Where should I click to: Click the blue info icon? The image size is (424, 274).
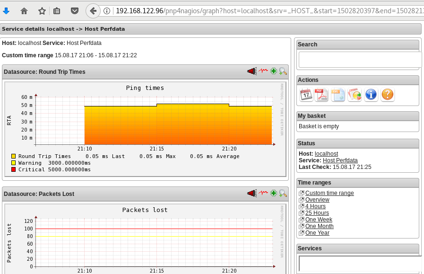click(x=371, y=95)
